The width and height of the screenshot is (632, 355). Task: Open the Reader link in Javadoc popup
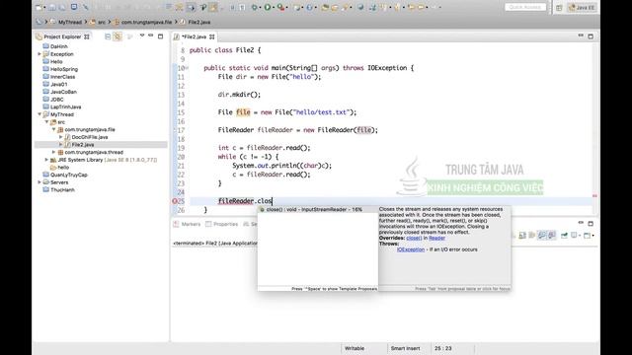click(436, 238)
